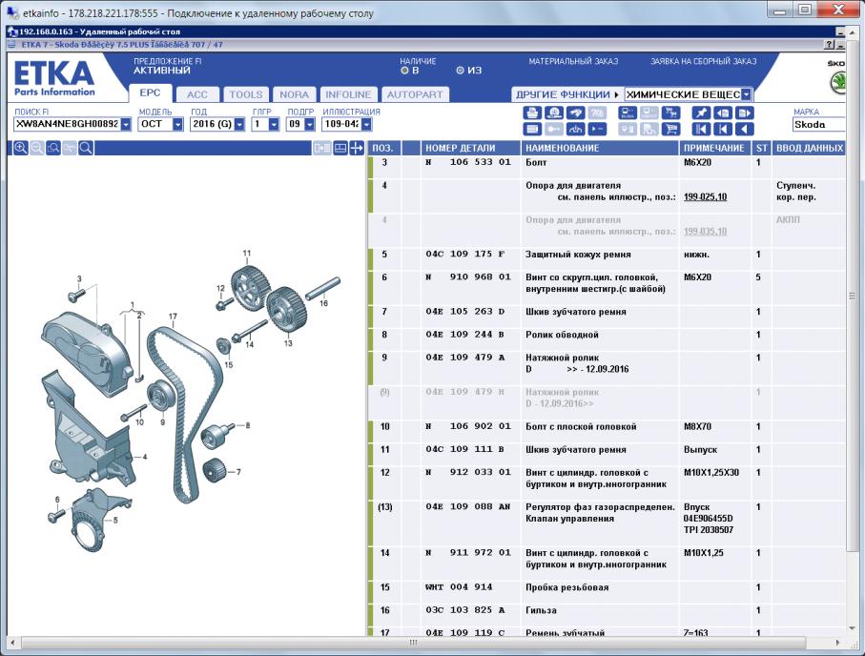Go to previous illustration page icon
The height and width of the screenshot is (656, 865).
pyautogui.click(x=723, y=113)
